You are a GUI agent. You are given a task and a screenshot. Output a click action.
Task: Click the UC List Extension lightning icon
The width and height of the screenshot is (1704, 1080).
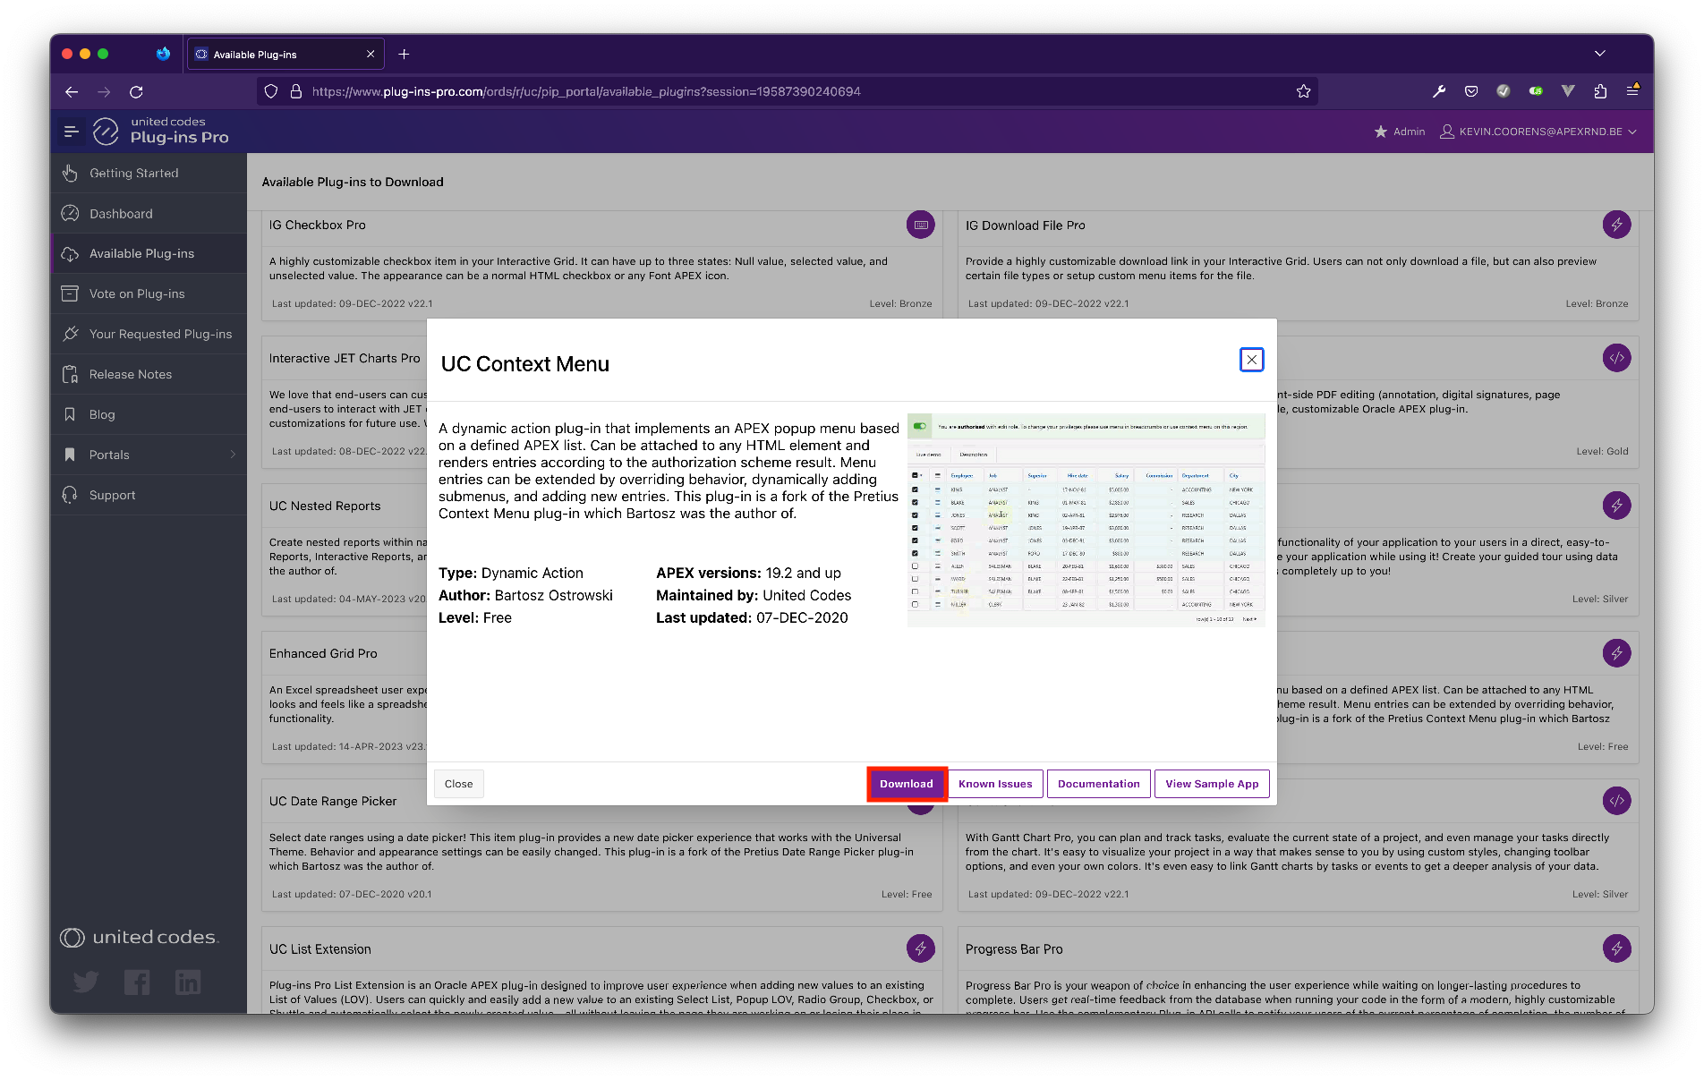tap(920, 948)
